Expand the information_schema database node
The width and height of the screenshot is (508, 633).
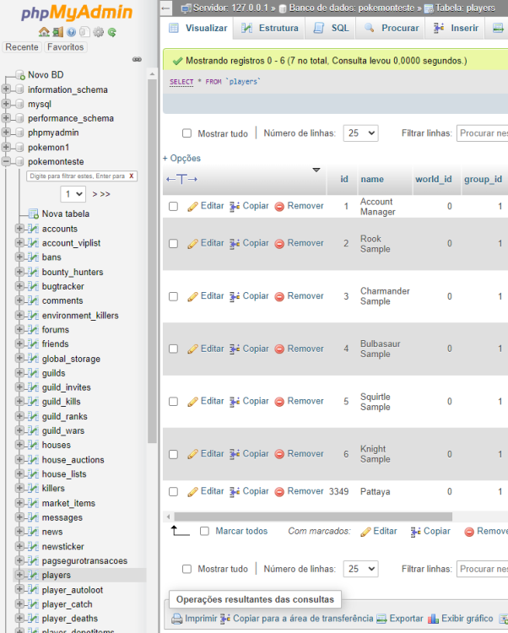(x=7, y=89)
